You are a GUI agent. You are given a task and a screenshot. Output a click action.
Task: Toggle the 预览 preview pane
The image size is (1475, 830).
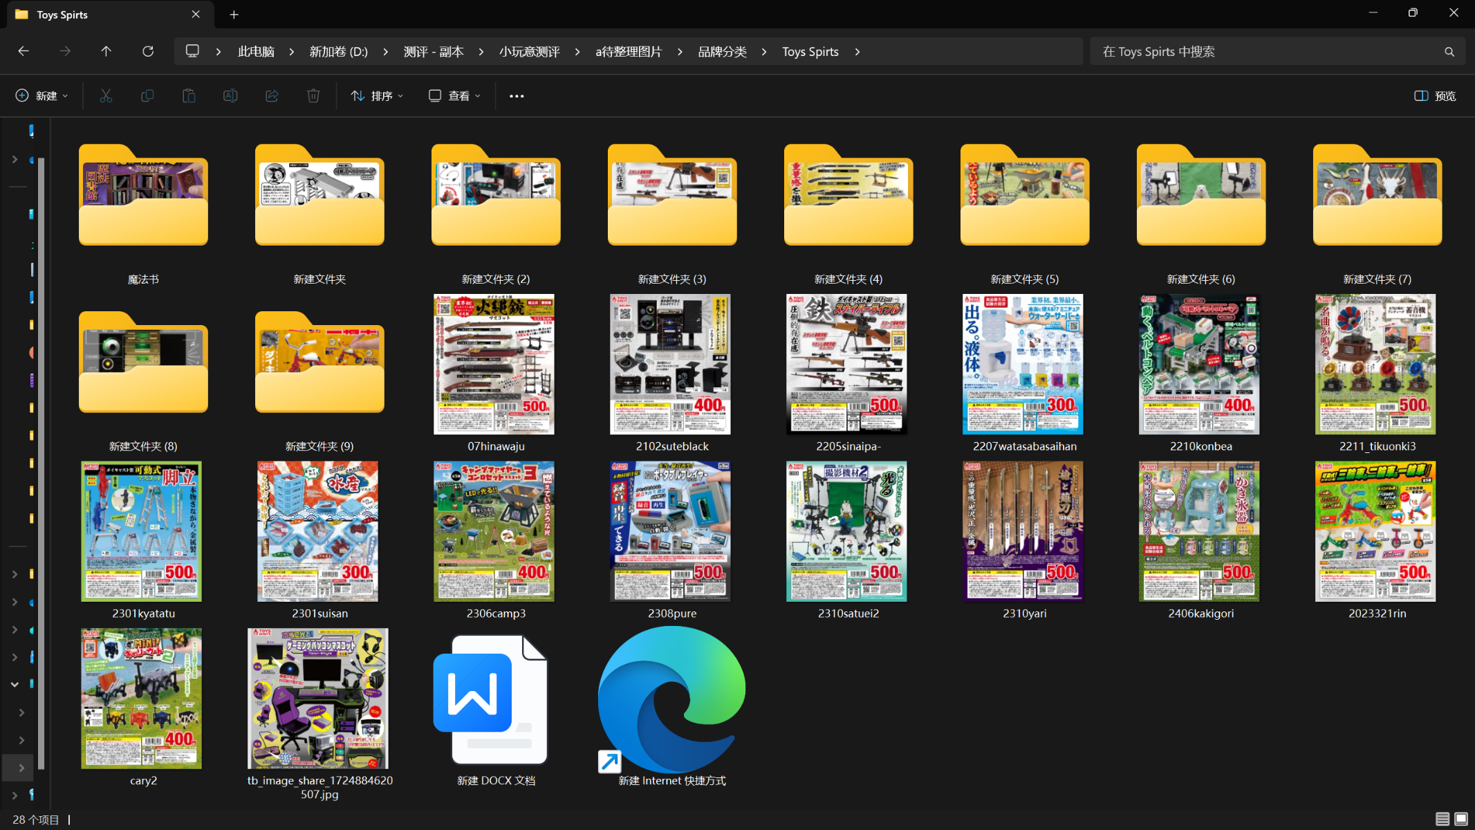click(1435, 95)
